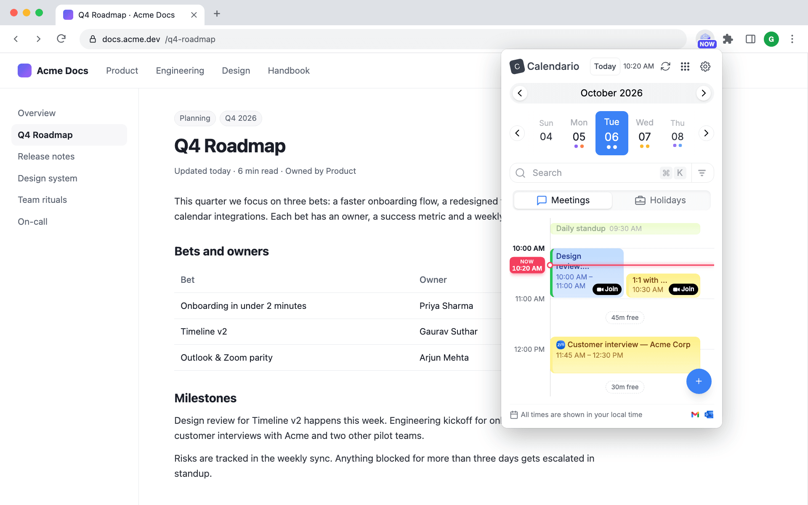
Task: Click the Gmail icon in Calendario footer
Action: (695, 415)
